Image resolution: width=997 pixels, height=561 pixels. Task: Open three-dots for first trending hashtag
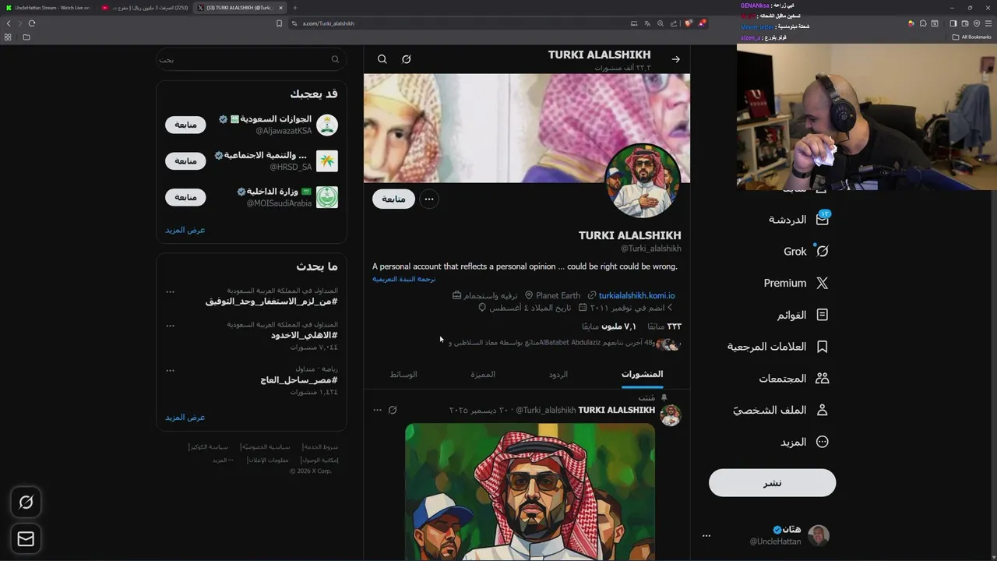coord(170,291)
